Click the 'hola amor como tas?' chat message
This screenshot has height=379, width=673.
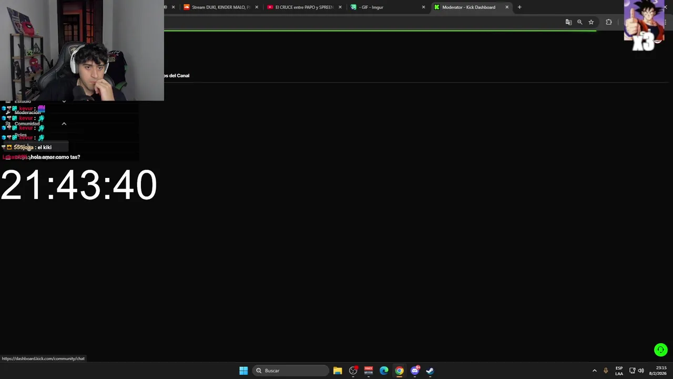[42, 157]
